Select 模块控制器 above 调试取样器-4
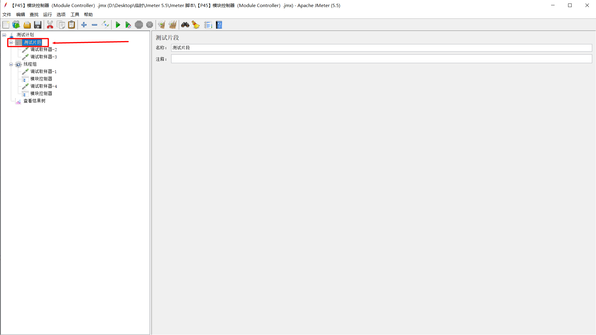The height and width of the screenshot is (335, 596). pyautogui.click(x=41, y=79)
